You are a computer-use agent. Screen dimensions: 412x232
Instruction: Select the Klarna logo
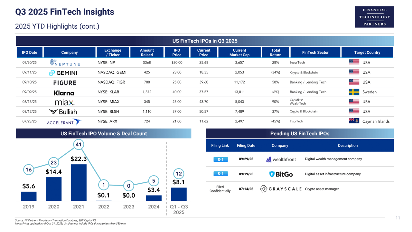pos(64,93)
